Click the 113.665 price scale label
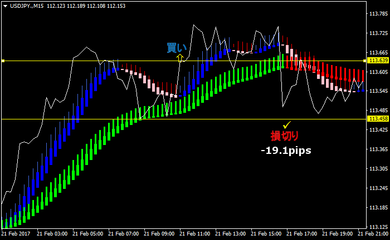390x240 pixels. coord(378,53)
